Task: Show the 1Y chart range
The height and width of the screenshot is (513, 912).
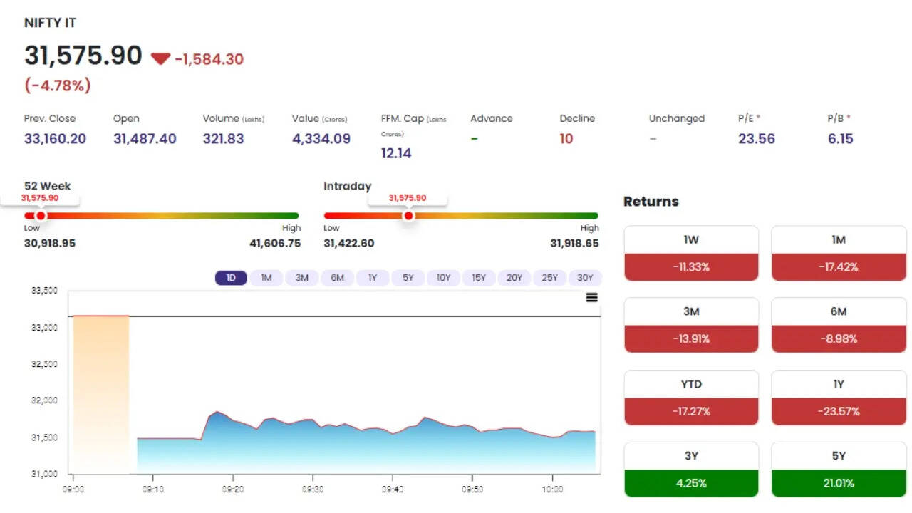Action: tap(373, 278)
